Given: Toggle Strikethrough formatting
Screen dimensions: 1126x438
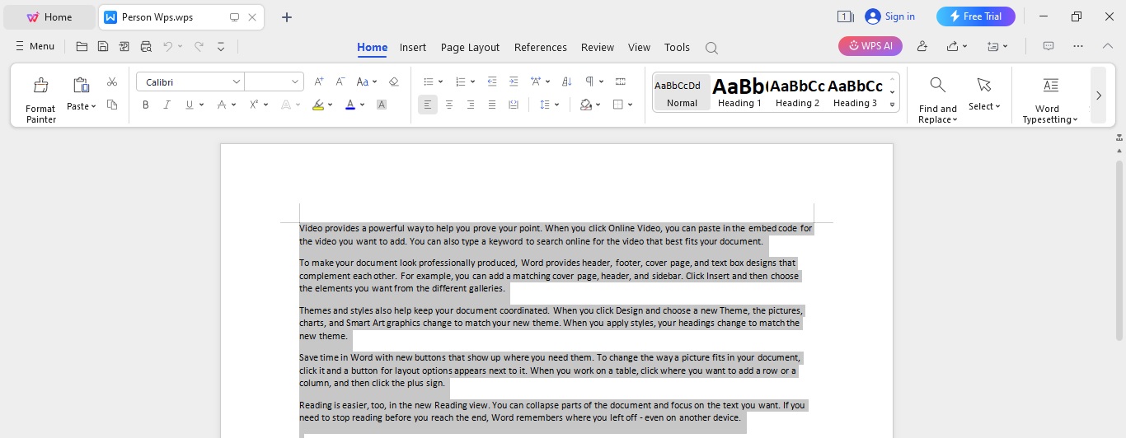Looking at the screenshot, I should [221, 105].
